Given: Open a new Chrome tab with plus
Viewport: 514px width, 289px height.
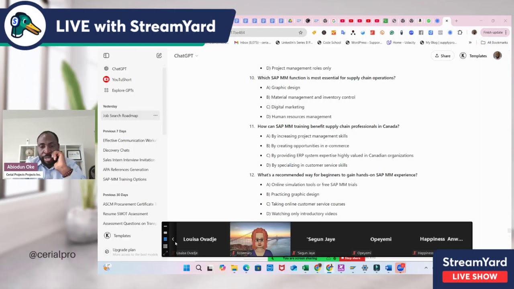Looking at the screenshot, I should pos(456,21).
